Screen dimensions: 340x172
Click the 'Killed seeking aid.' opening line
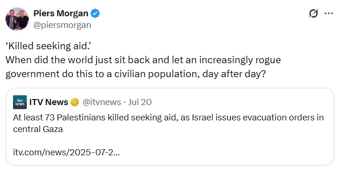pos(48,46)
